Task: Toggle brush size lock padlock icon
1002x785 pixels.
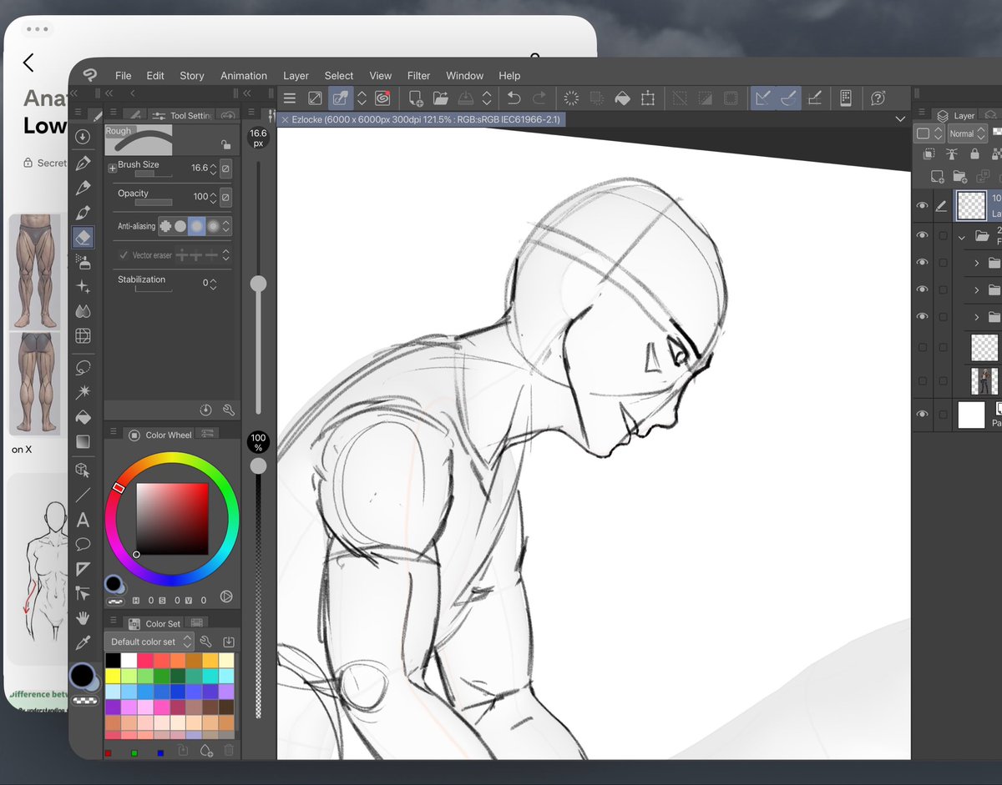Action: pos(225,144)
